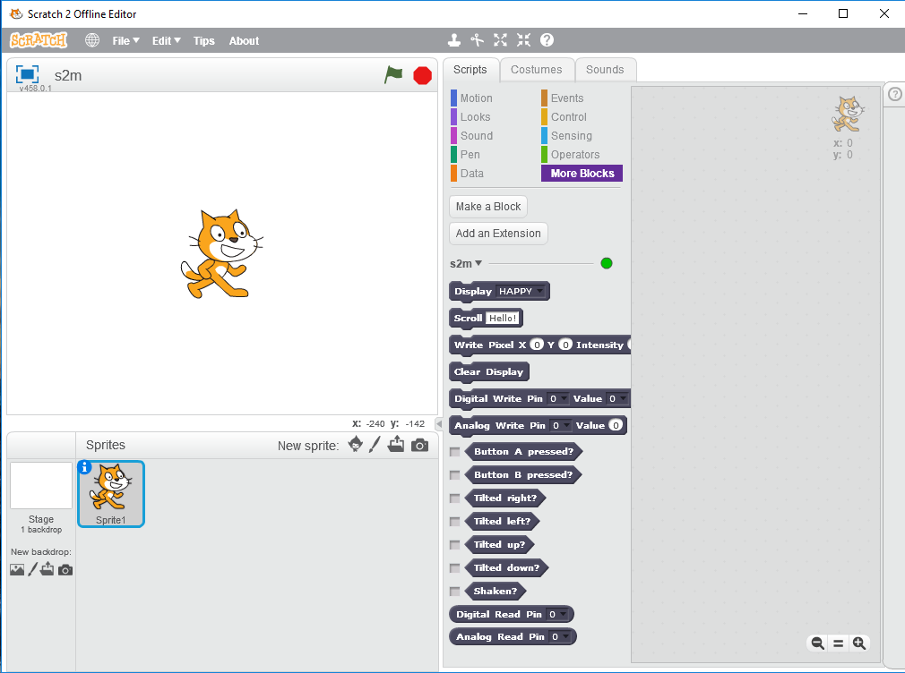Viewport: 905px width, 673px height.
Task: Toggle the Shaken? checkbox
Action: click(x=455, y=591)
